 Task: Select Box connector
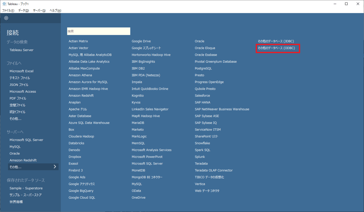[71, 129]
